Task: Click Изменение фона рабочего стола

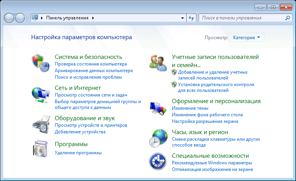Action: [207, 115]
